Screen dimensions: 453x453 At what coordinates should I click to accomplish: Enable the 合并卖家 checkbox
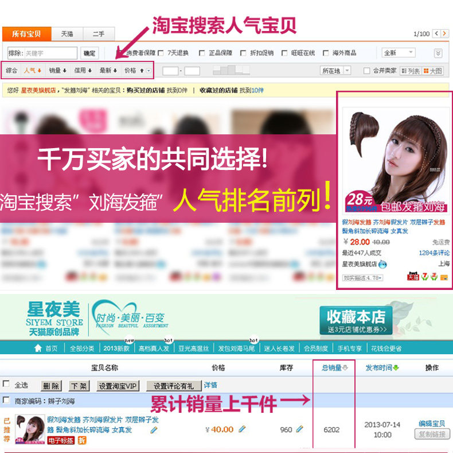tap(366, 71)
